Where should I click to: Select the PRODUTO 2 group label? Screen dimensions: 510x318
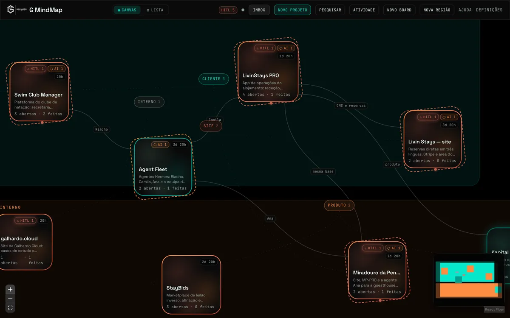(339, 205)
